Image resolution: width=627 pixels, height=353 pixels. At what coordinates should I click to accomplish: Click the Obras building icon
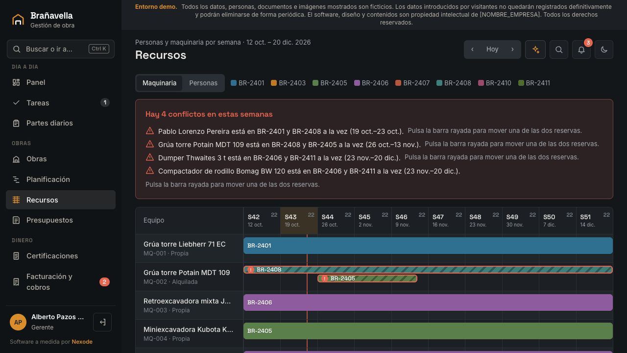coord(16,159)
